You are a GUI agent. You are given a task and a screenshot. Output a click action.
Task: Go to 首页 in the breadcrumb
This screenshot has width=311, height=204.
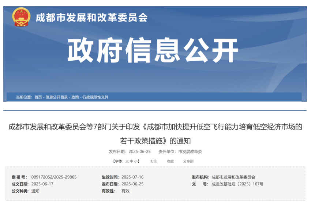click(x=38, y=97)
